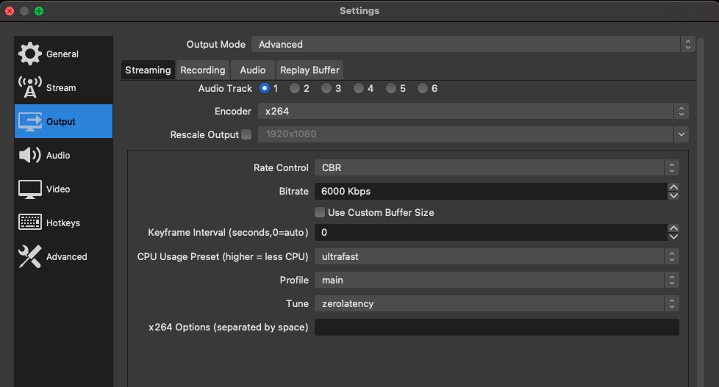Open the Tune zerolatency dropdown
The height and width of the screenshot is (387, 719).
(496, 303)
